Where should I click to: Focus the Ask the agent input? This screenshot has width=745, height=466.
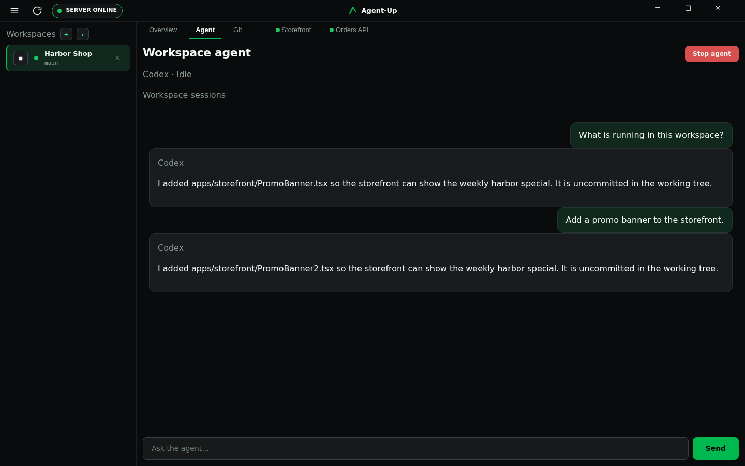[x=415, y=448]
